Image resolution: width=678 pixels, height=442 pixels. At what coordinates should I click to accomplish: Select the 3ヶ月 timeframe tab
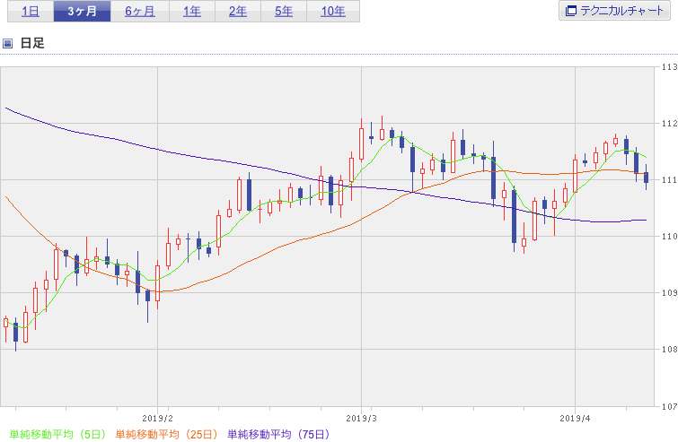coord(82,12)
